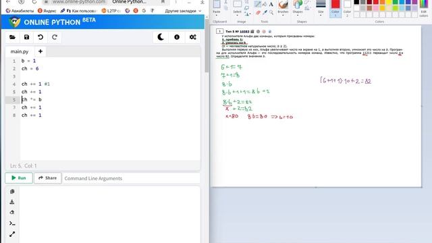Expand the Select dropdown arrow in Paint
The width and height of the screenshot is (432, 243).
click(237, 15)
